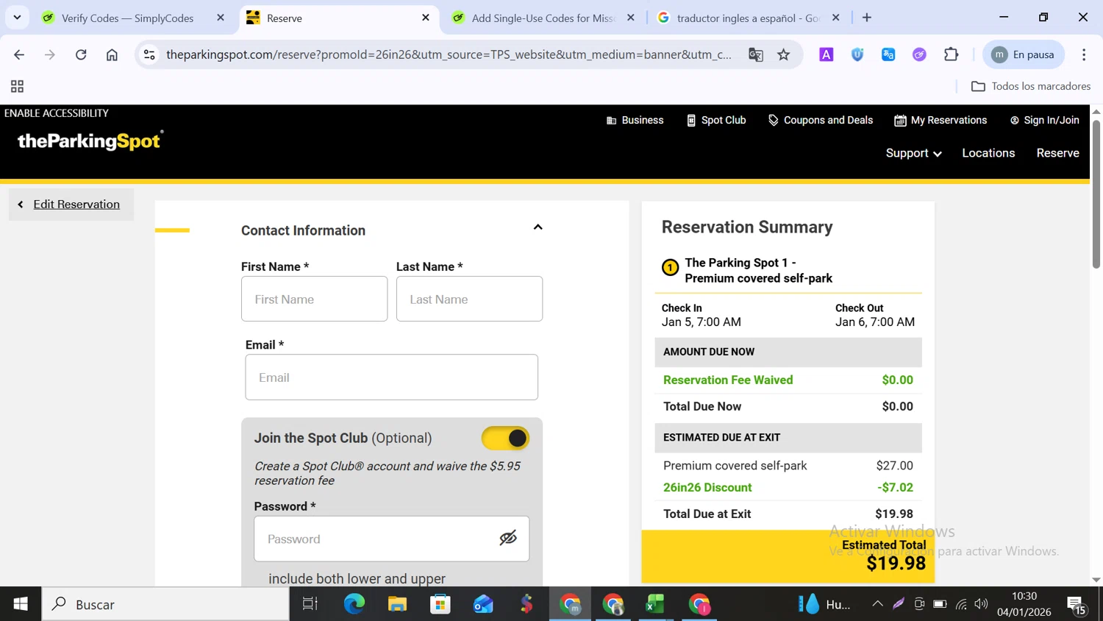Open Microsoft Edge from taskbar
Viewport: 1103px width, 621px height.
pyautogui.click(x=354, y=604)
